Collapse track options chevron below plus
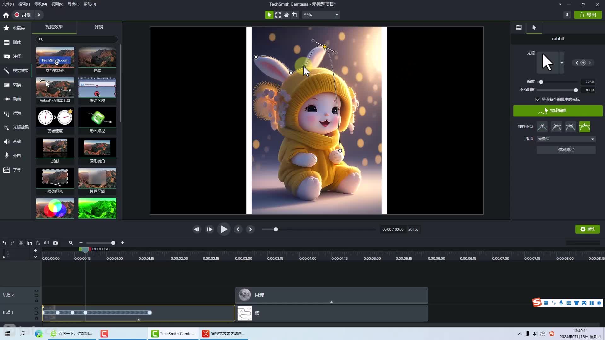 pos(35,257)
